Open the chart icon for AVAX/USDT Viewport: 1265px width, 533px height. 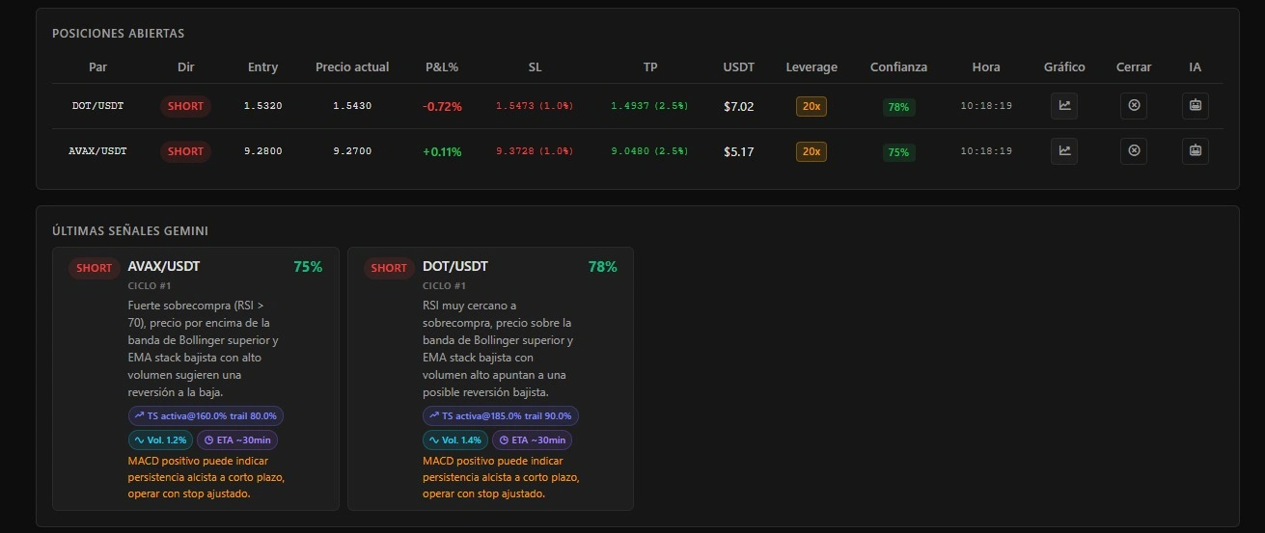click(1064, 150)
